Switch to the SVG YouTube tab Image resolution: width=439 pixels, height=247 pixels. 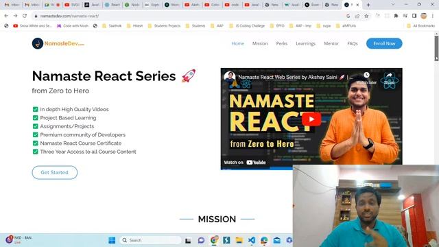click(72, 5)
